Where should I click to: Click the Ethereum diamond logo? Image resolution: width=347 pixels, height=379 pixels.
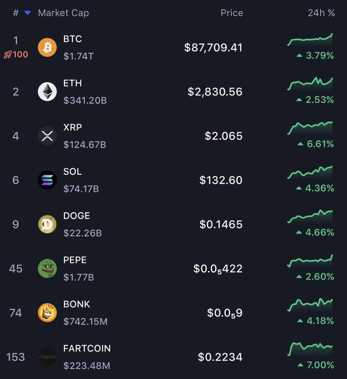[x=47, y=91]
